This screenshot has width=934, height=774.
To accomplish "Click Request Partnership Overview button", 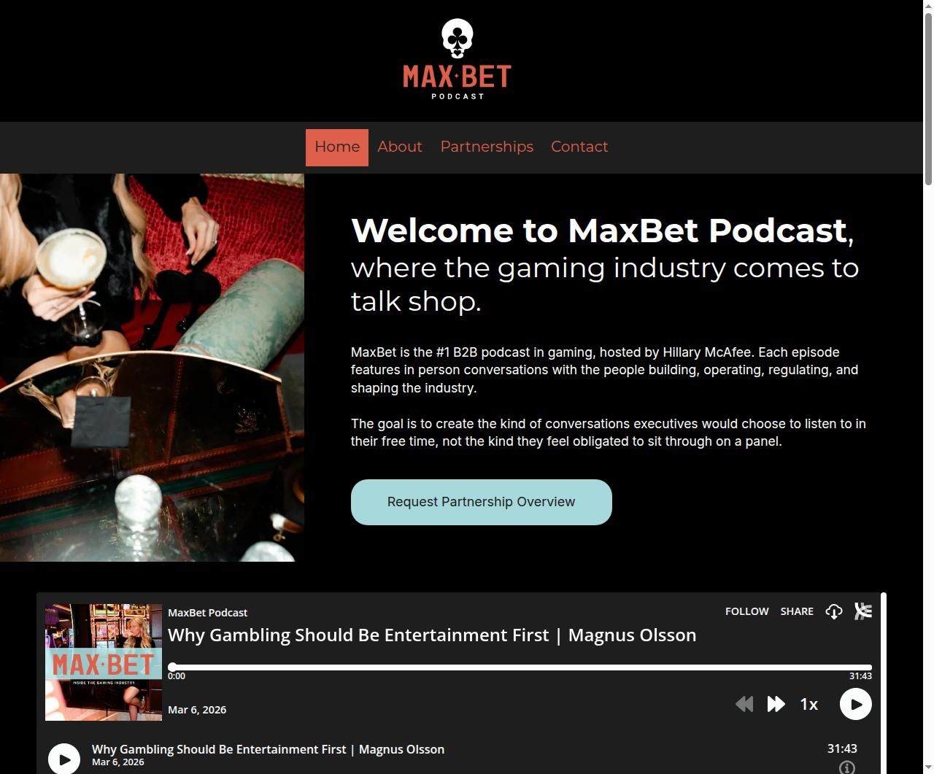I will (482, 502).
